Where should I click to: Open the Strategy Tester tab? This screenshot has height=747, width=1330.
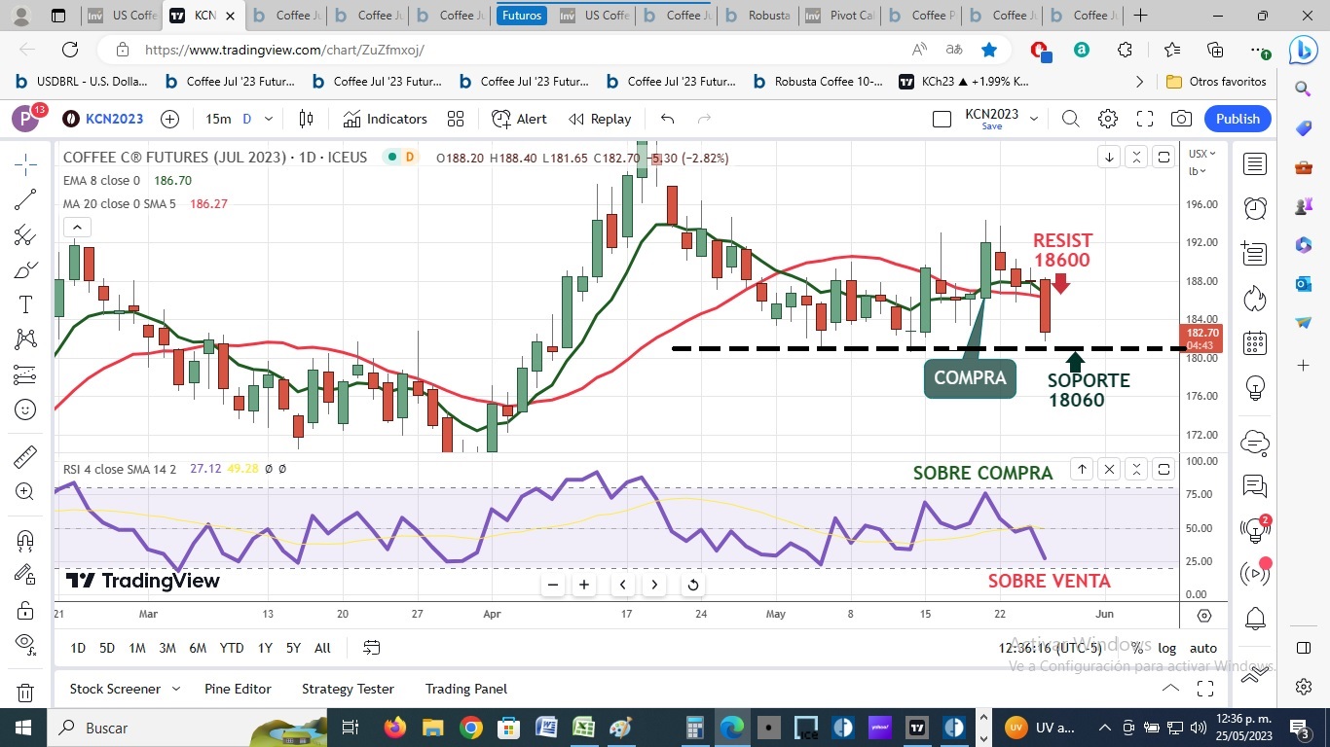[x=348, y=689]
